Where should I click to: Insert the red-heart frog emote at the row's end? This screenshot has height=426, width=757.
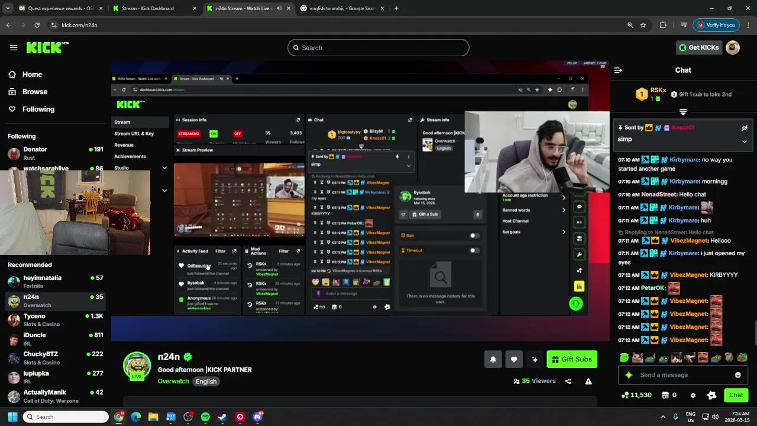tap(742, 357)
